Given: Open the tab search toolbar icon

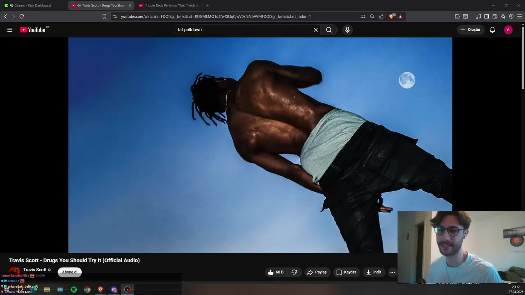Looking at the screenshot, I should [x=465, y=16].
